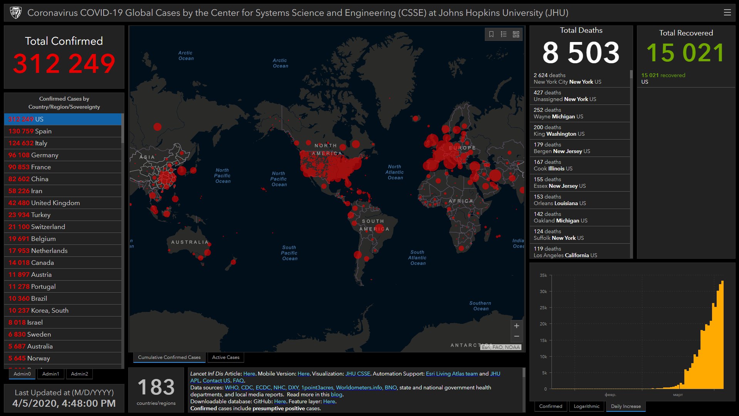Click the JHU shield logo in header
Image resolution: width=739 pixels, height=416 pixels.
click(15, 13)
